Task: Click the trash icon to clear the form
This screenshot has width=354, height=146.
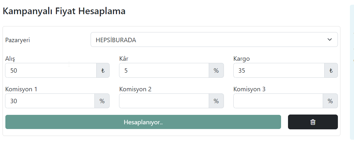Action: coord(313,122)
